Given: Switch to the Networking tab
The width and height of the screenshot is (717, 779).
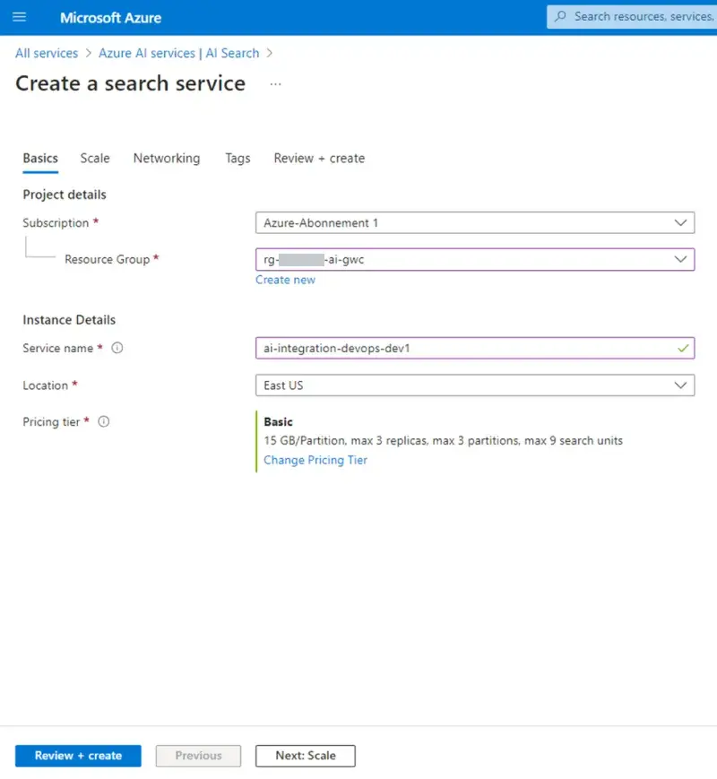Looking at the screenshot, I should click(167, 159).
